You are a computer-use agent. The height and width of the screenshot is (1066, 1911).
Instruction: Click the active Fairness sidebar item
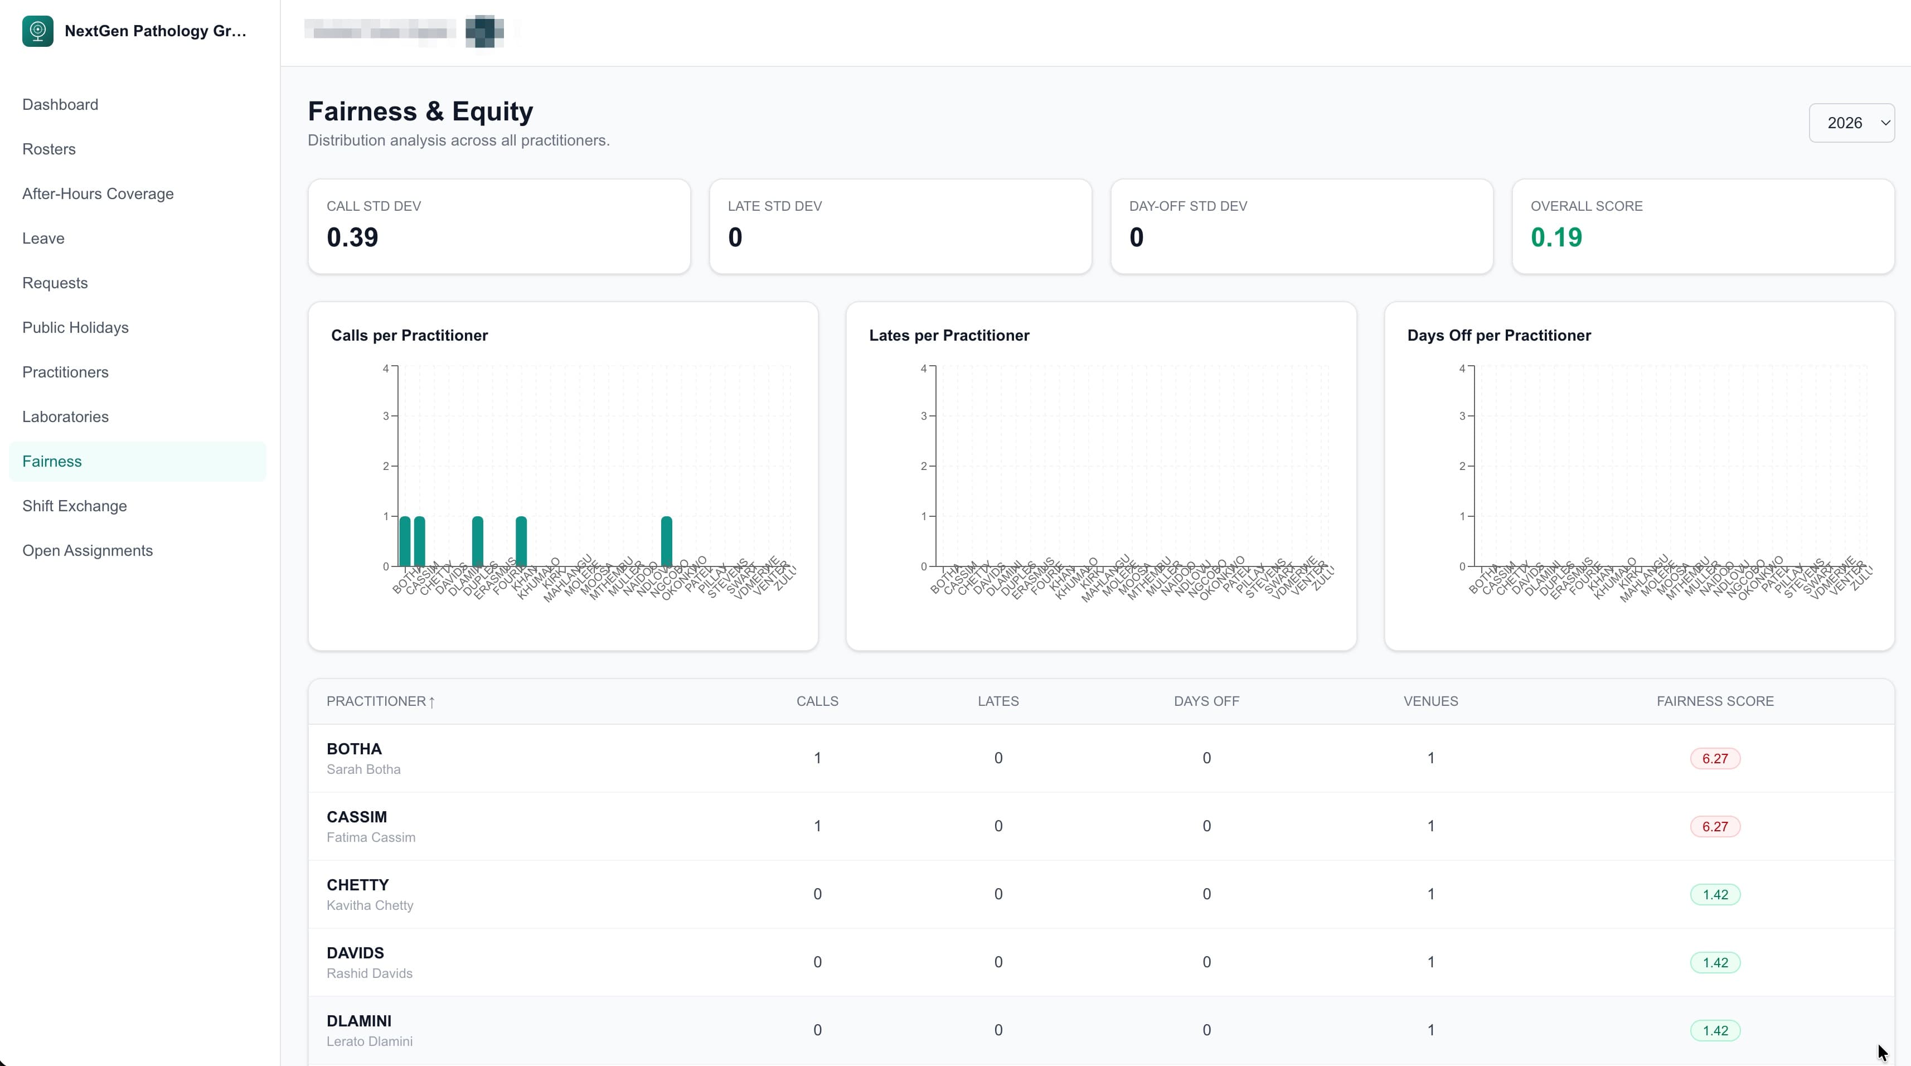pyautogui.click(x=52, y=461)
